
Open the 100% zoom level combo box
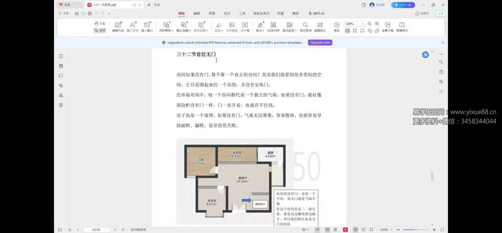(354, 24)
